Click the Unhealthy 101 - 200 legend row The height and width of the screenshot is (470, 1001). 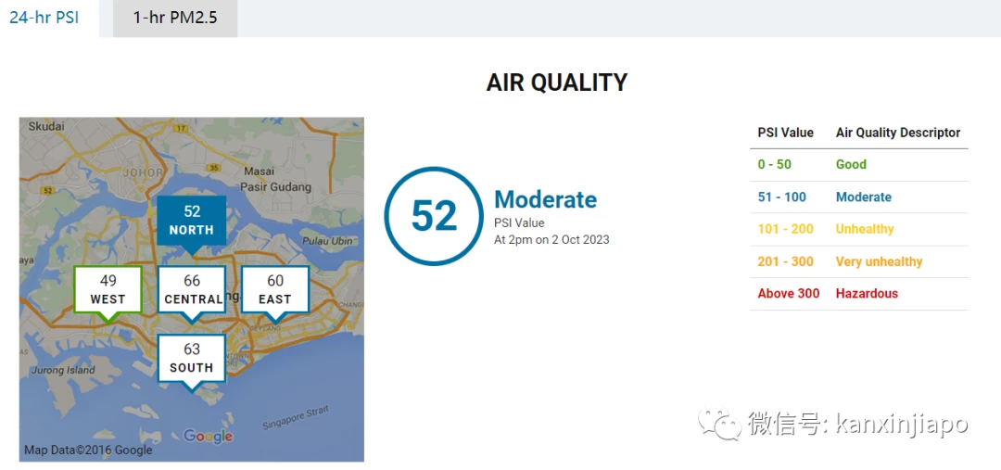tap(858, 229)
